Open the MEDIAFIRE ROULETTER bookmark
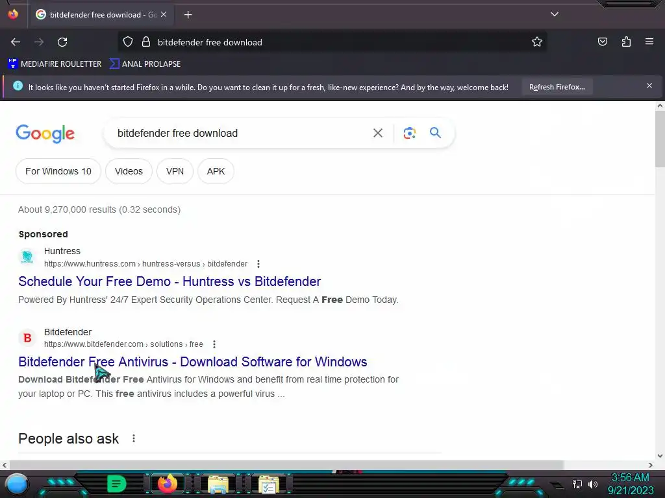Screen dimensions: 665x498 pos(55,64)
